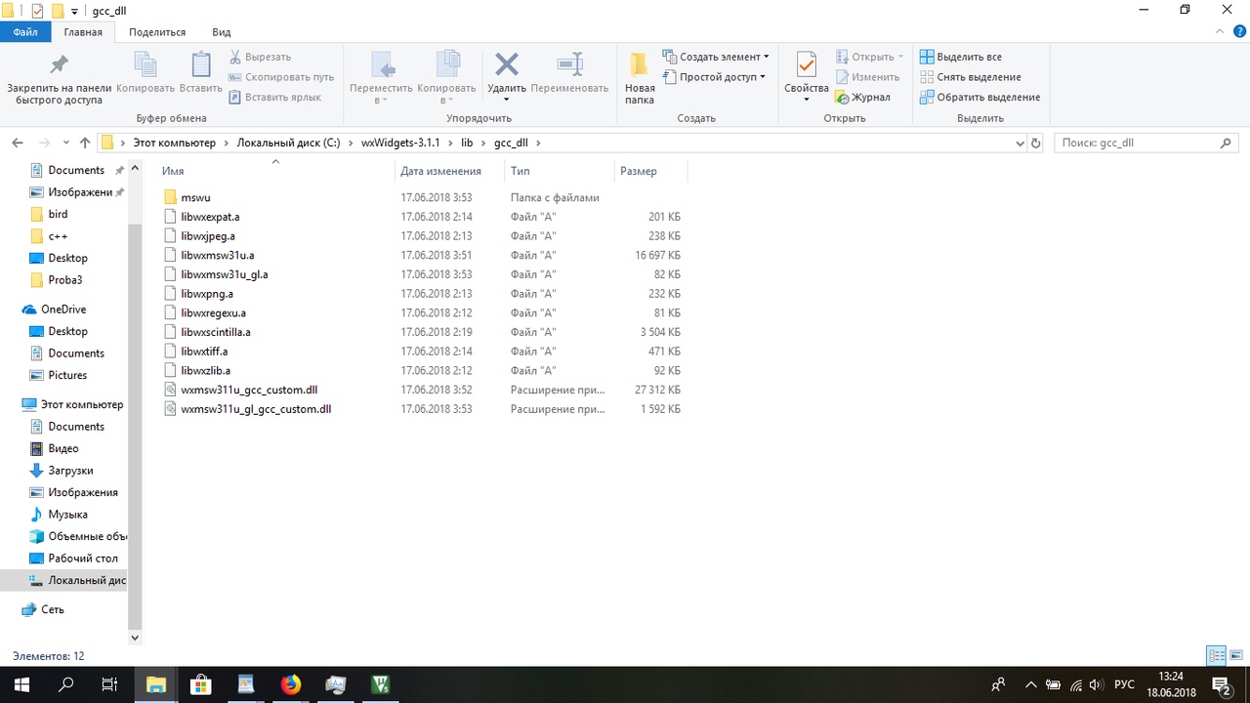Open Proba3 in the navigation pane

(x=65, y=280)
